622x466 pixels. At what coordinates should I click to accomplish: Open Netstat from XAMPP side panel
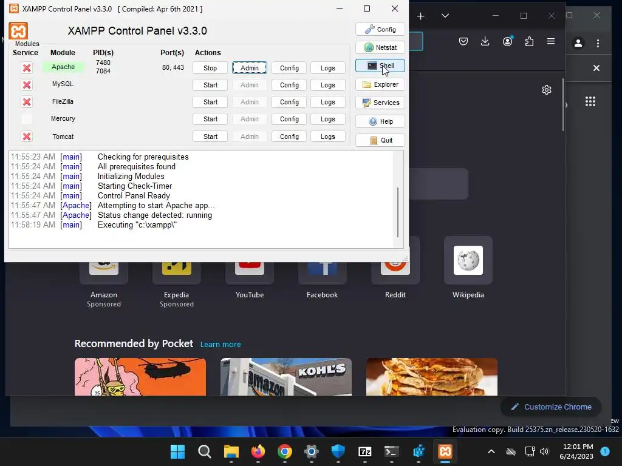pyautogui.click(x=380, y=47)
